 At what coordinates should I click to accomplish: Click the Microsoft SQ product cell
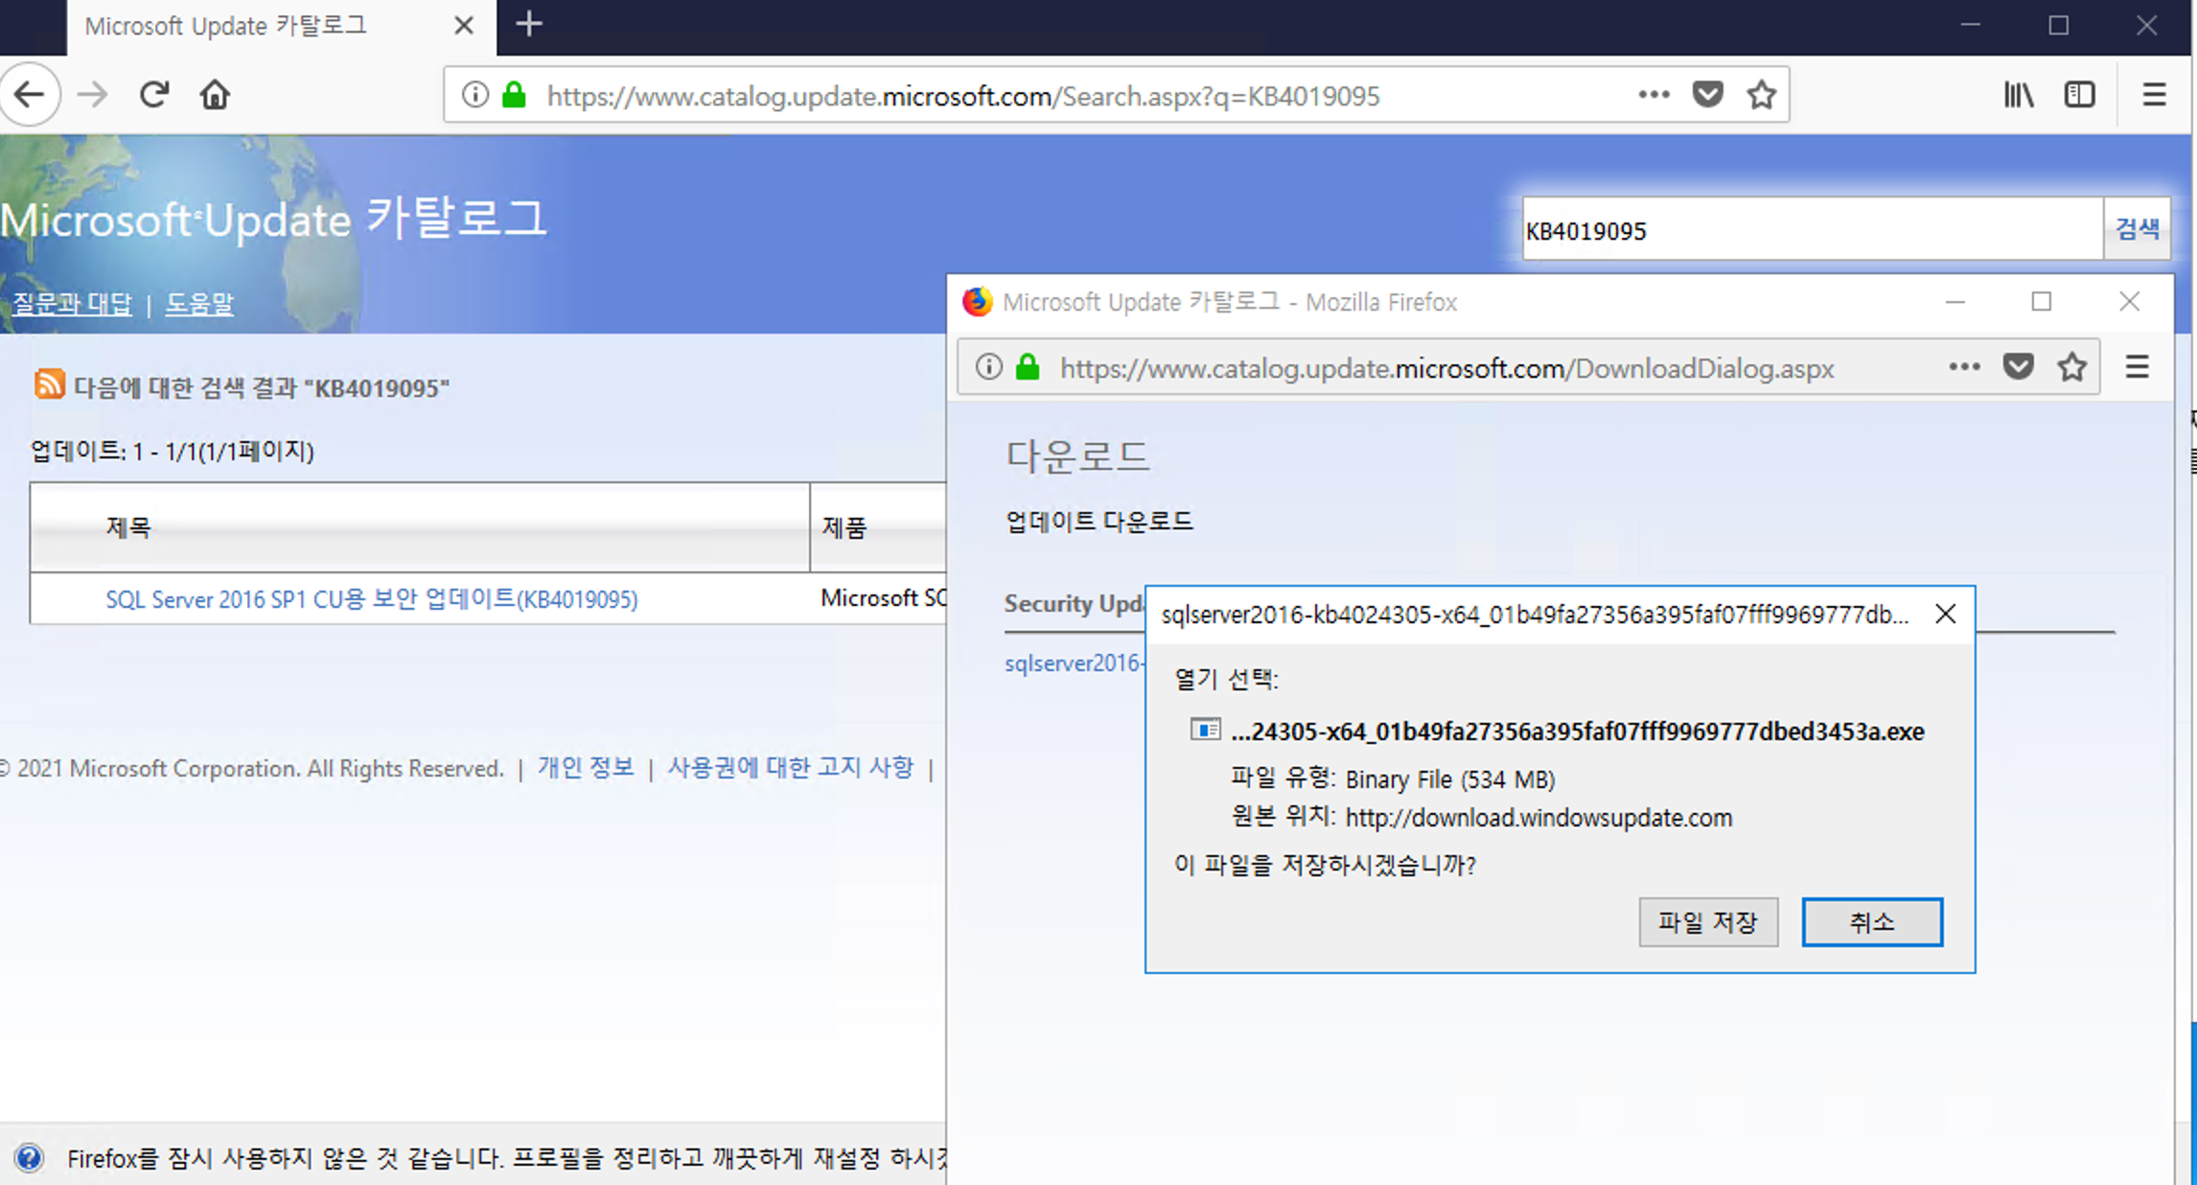[883, 598]
